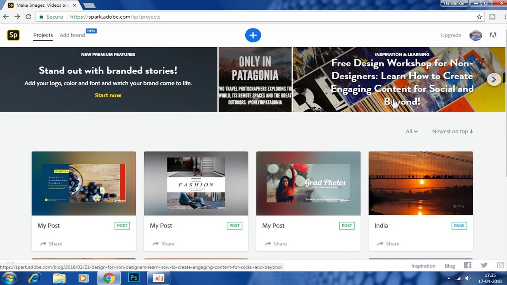Go forward with the browser forward arrow
The height and width of the screenshot is (285, 507).
click(x=17, y=17)
